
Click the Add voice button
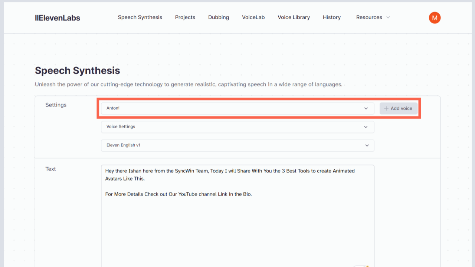coord(399,108)
